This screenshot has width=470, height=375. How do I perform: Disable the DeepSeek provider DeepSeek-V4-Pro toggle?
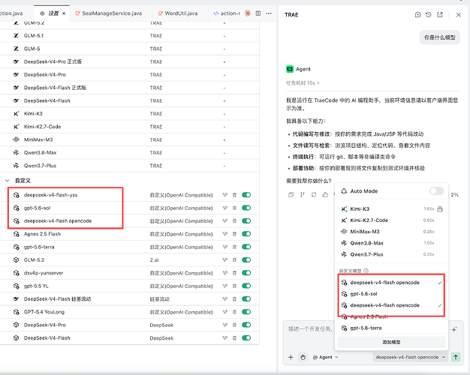(246, 325)
